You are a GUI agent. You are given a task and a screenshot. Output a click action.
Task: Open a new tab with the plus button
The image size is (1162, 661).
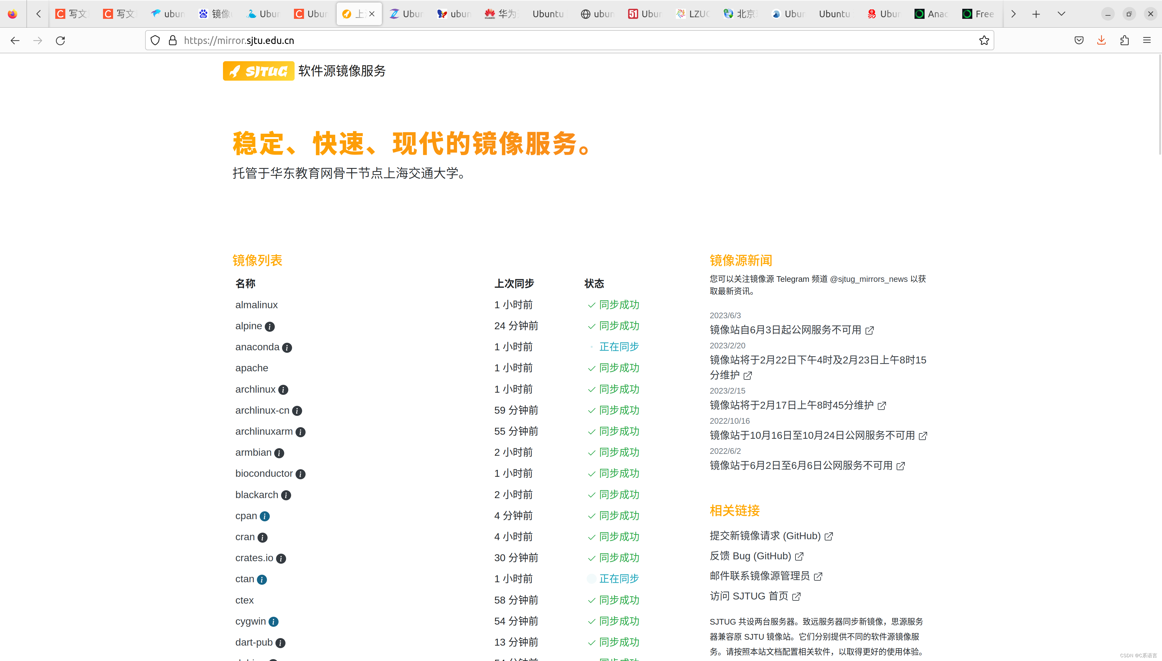coord(1036,14)
